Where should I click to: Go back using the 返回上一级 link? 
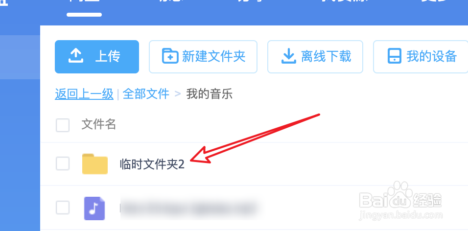tap(84, 94)
